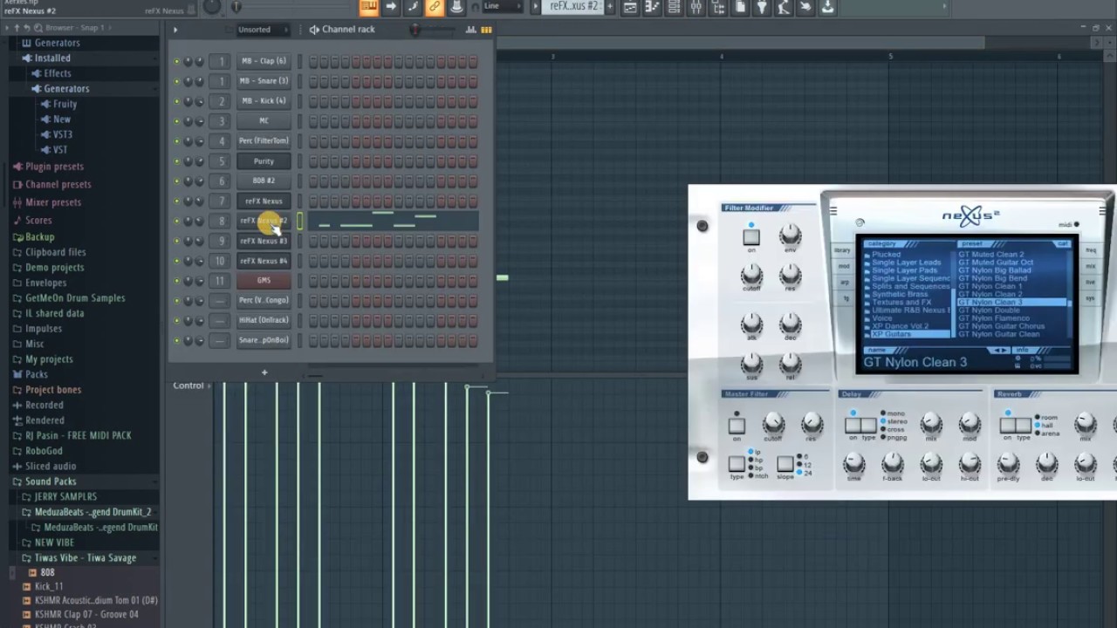This screenshot has height=628, width=1117.
Task: Select the Plucked category in Nexus
Action: [x=886, y=255]
